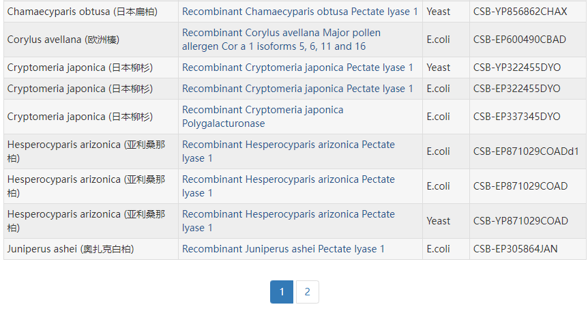Click product code CSB-EP337345DYO
This screenshot has height=309, width=588.
(x=516, y=117)
